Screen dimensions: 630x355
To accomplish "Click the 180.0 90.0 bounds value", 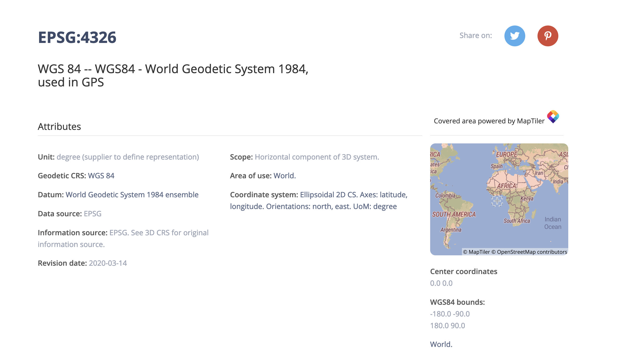I will [447, 326].
